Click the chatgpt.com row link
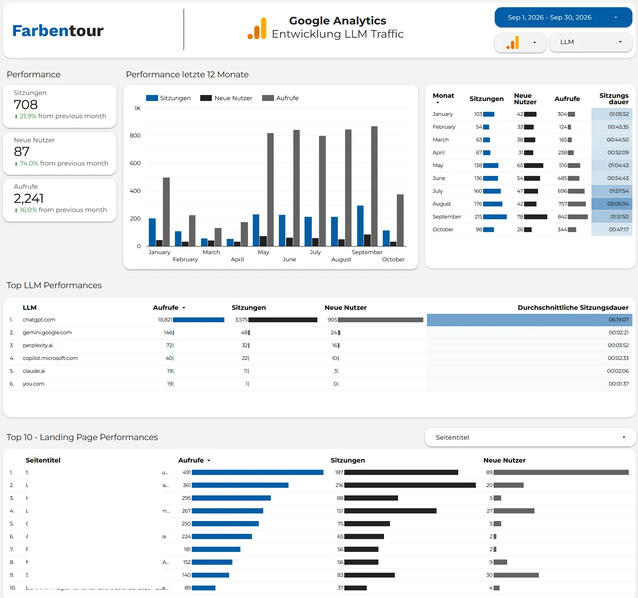 [x=39, y=320]
